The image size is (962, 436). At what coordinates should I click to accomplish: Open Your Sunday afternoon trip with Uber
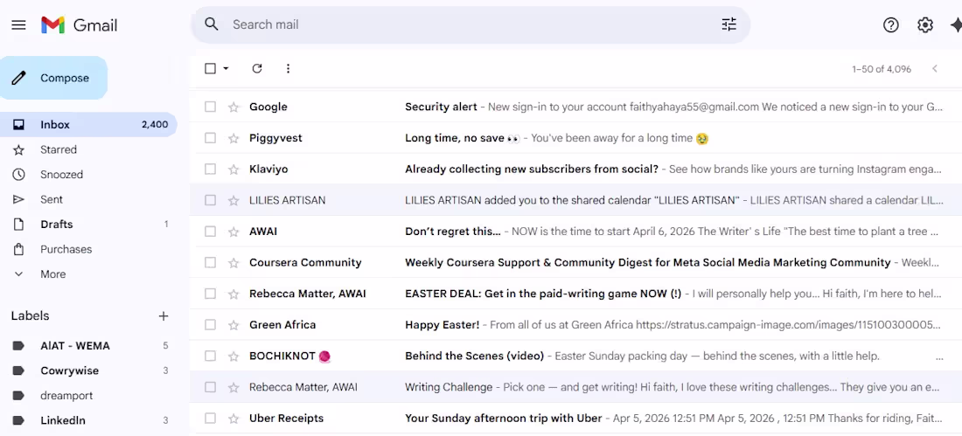point(504,419)
